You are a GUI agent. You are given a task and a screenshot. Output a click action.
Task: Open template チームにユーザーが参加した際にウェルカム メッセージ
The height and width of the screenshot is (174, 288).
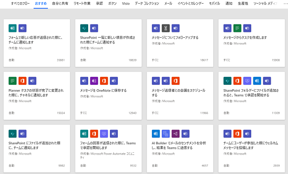[251, 145]
